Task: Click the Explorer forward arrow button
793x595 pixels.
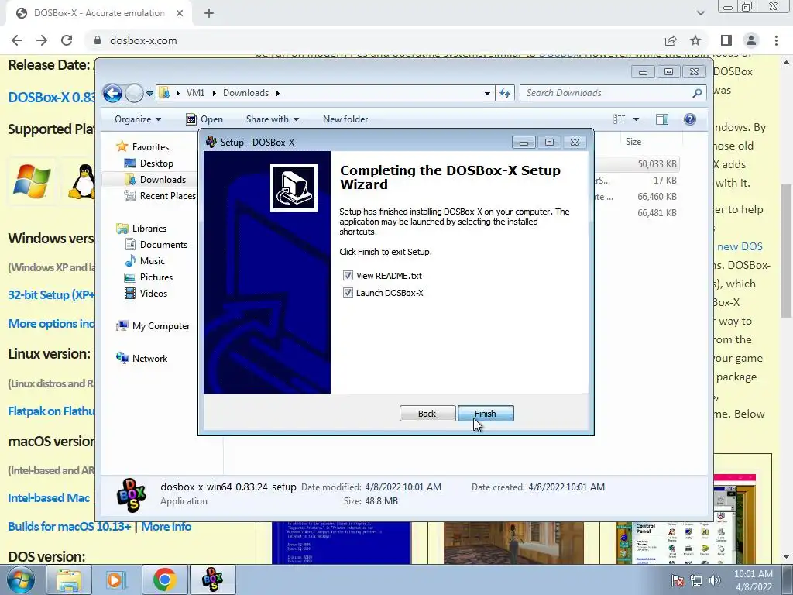Action: 134,93
